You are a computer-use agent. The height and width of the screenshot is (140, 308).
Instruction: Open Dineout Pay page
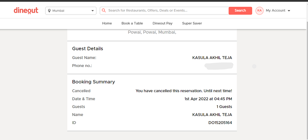(x=163, y=23)
